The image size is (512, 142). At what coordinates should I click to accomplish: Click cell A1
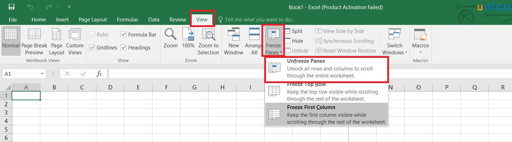(x=26, y=95)
